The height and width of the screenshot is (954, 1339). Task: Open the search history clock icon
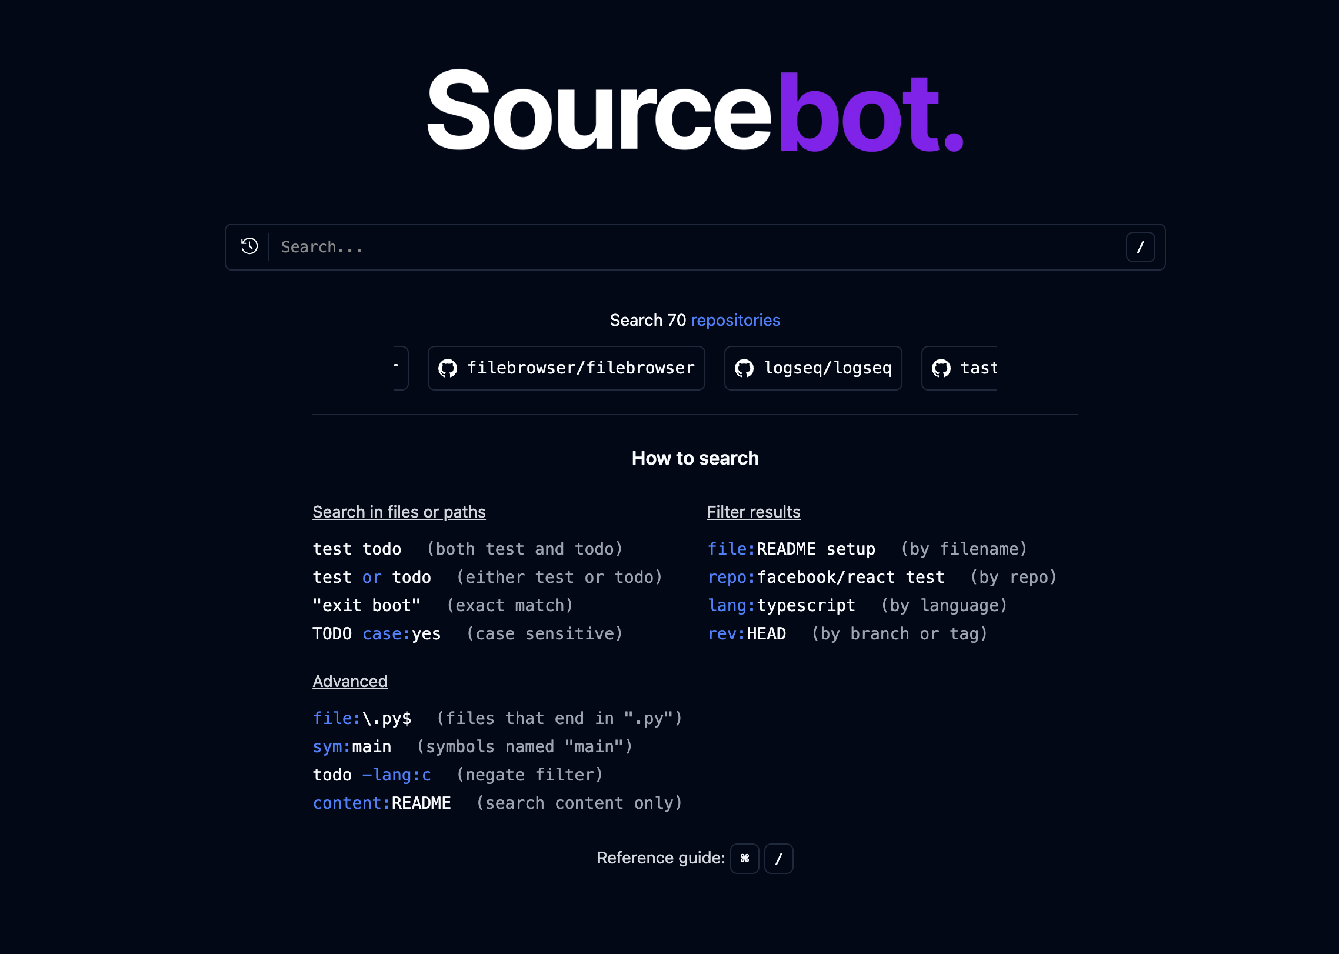(x=249, y=246)
